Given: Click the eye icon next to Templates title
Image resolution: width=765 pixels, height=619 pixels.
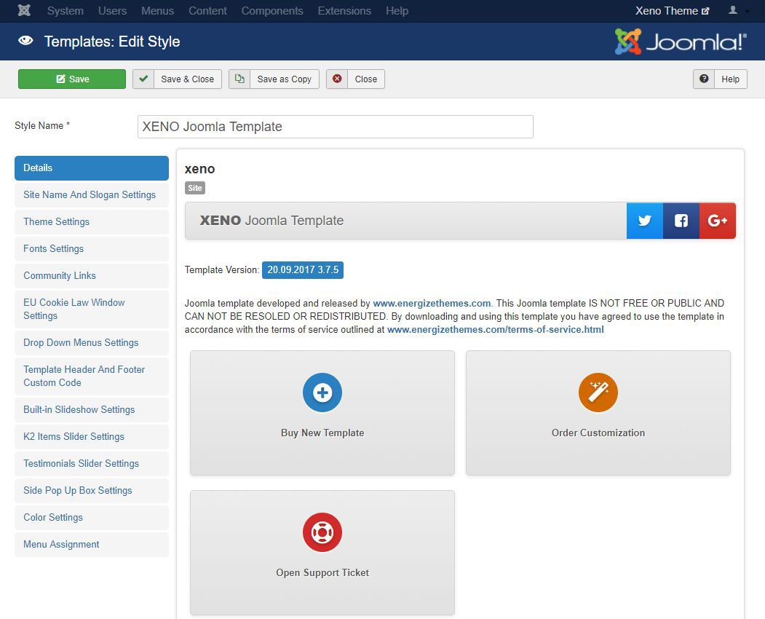Looking at the screenshot, I should pos(25,41).
